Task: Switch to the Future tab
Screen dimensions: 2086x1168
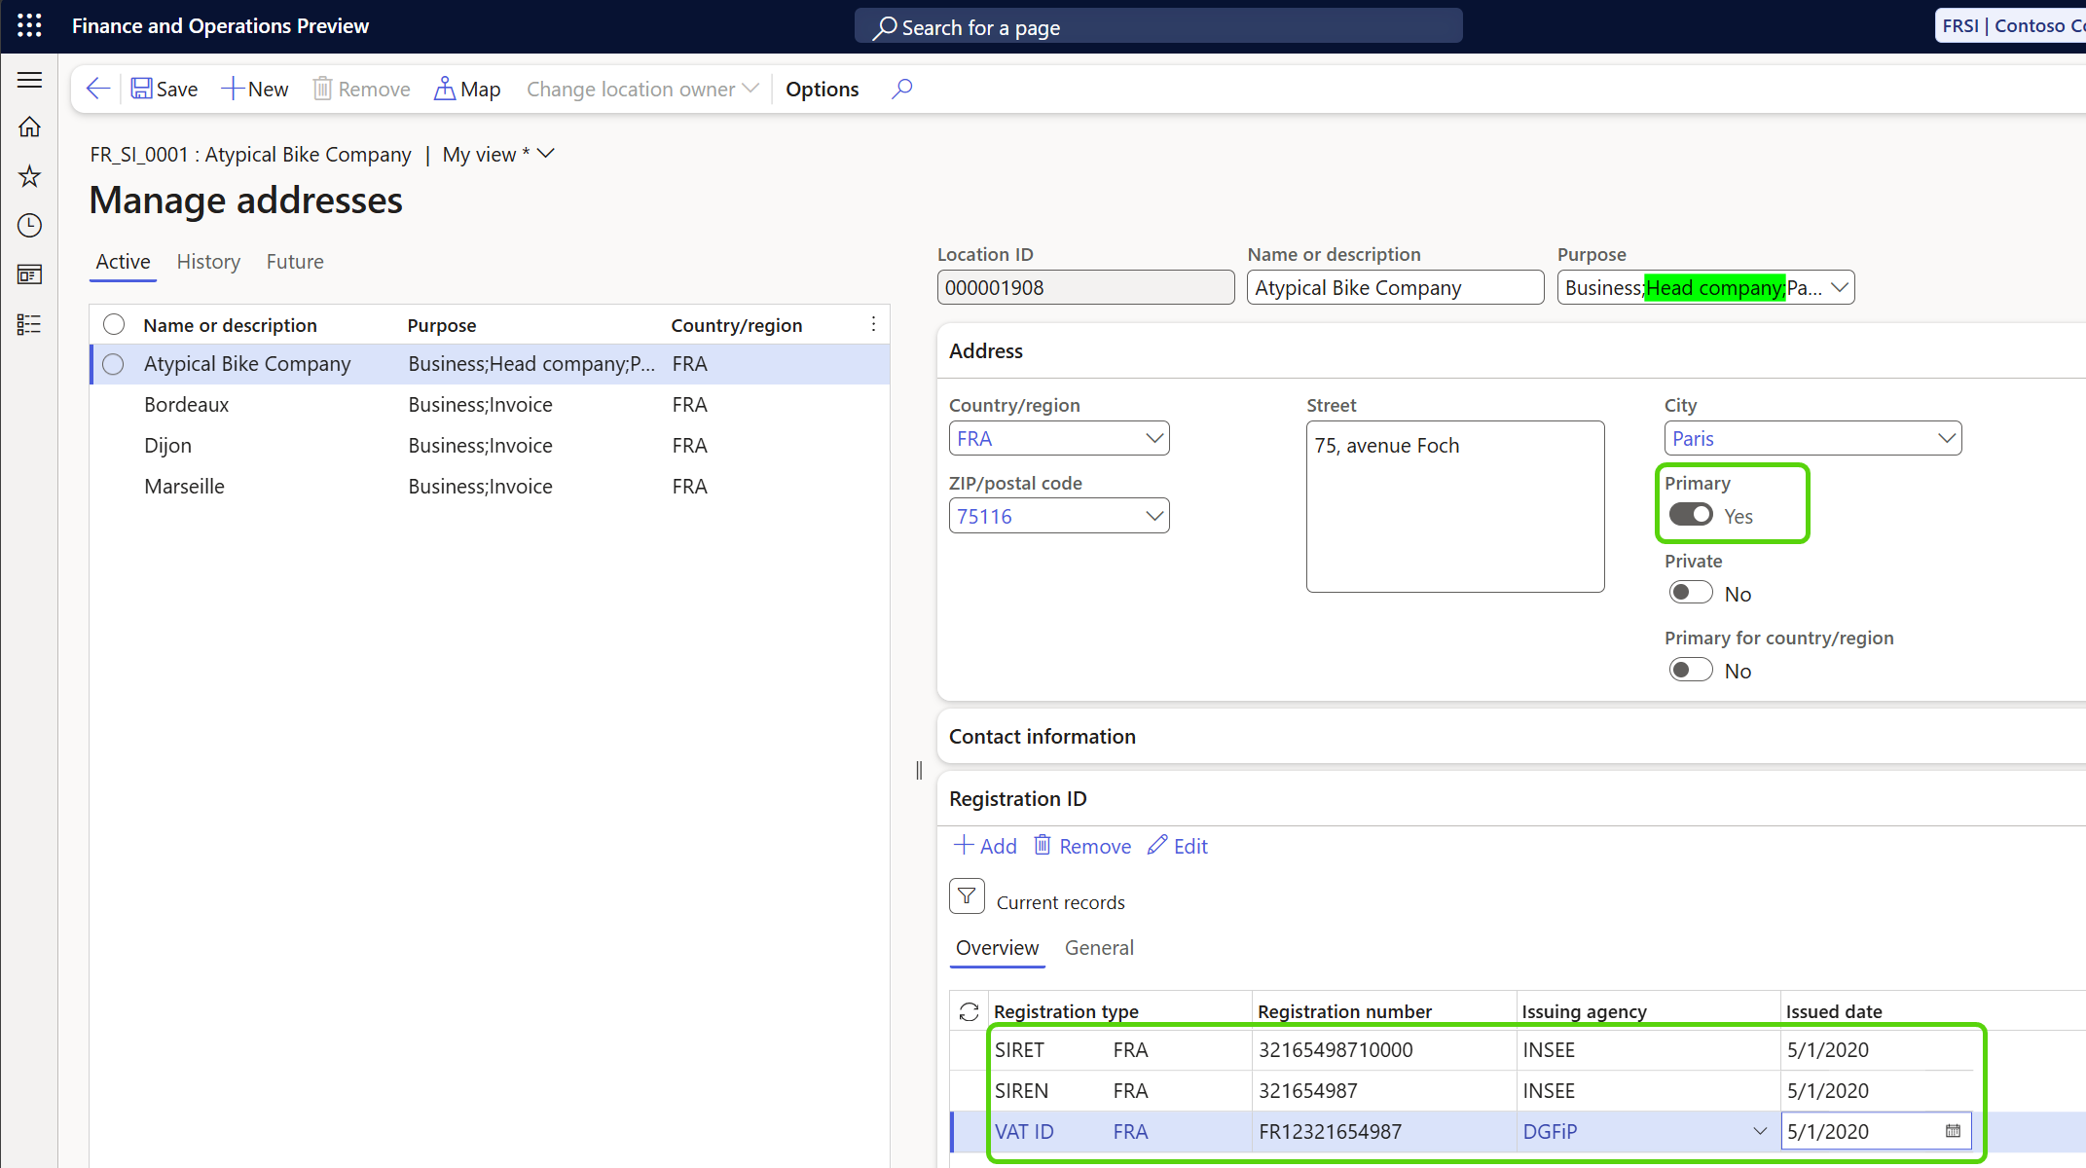Action: coord(295,262)
